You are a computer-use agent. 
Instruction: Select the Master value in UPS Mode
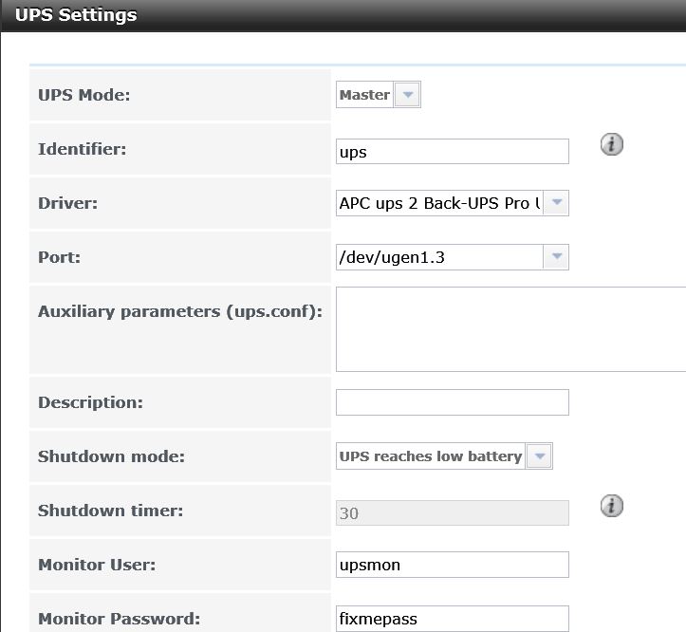pos(365,95)
